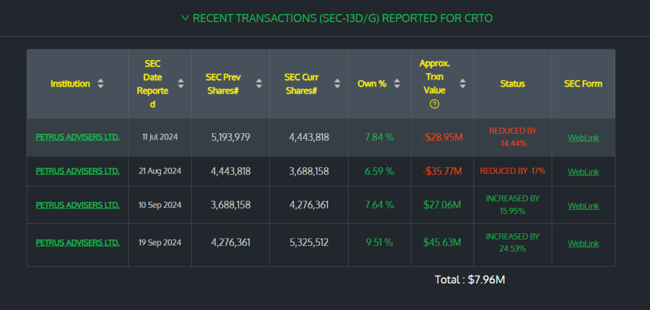This screenshot has height=310, width=650.
Task: Sort by Own % column arrows
Action: tap(397, 84)
